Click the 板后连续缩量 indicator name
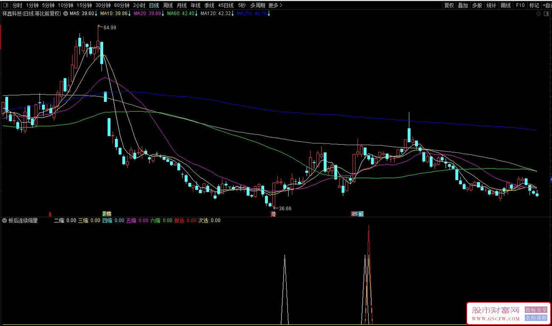 point(23,220)
